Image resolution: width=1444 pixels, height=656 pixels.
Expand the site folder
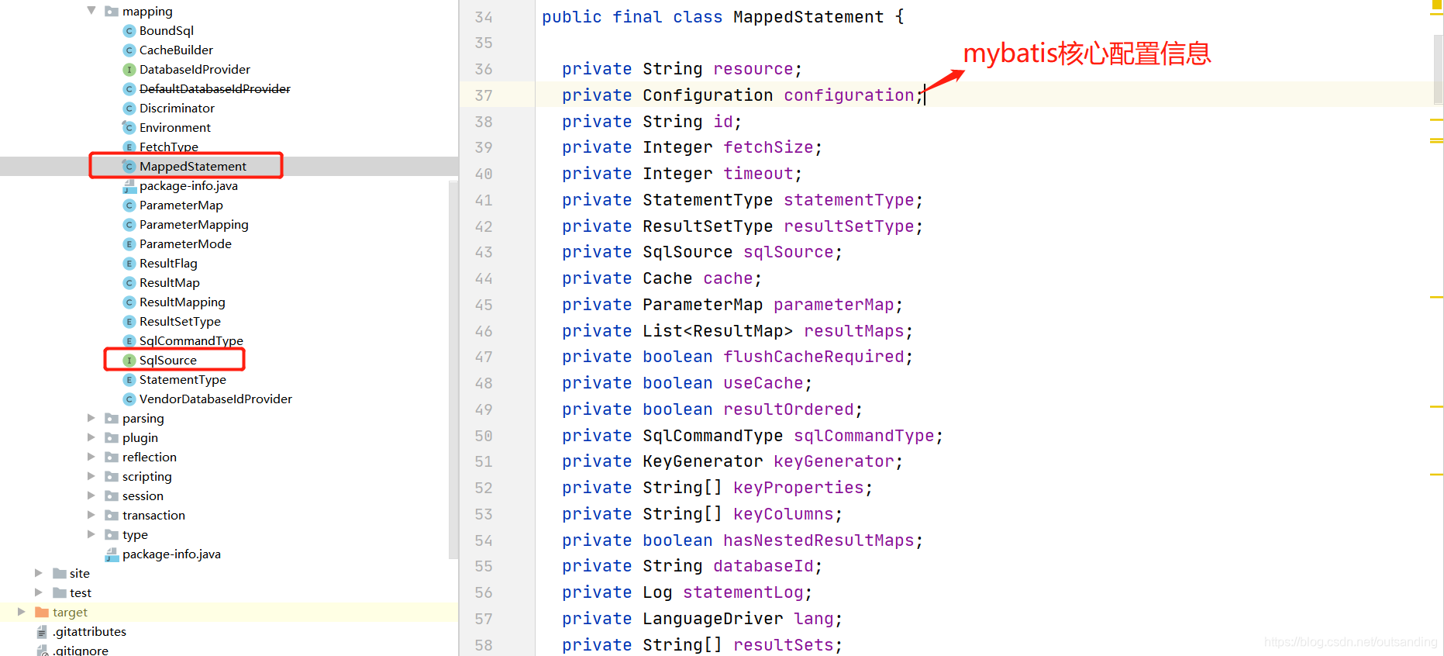[x=39, y=573]
